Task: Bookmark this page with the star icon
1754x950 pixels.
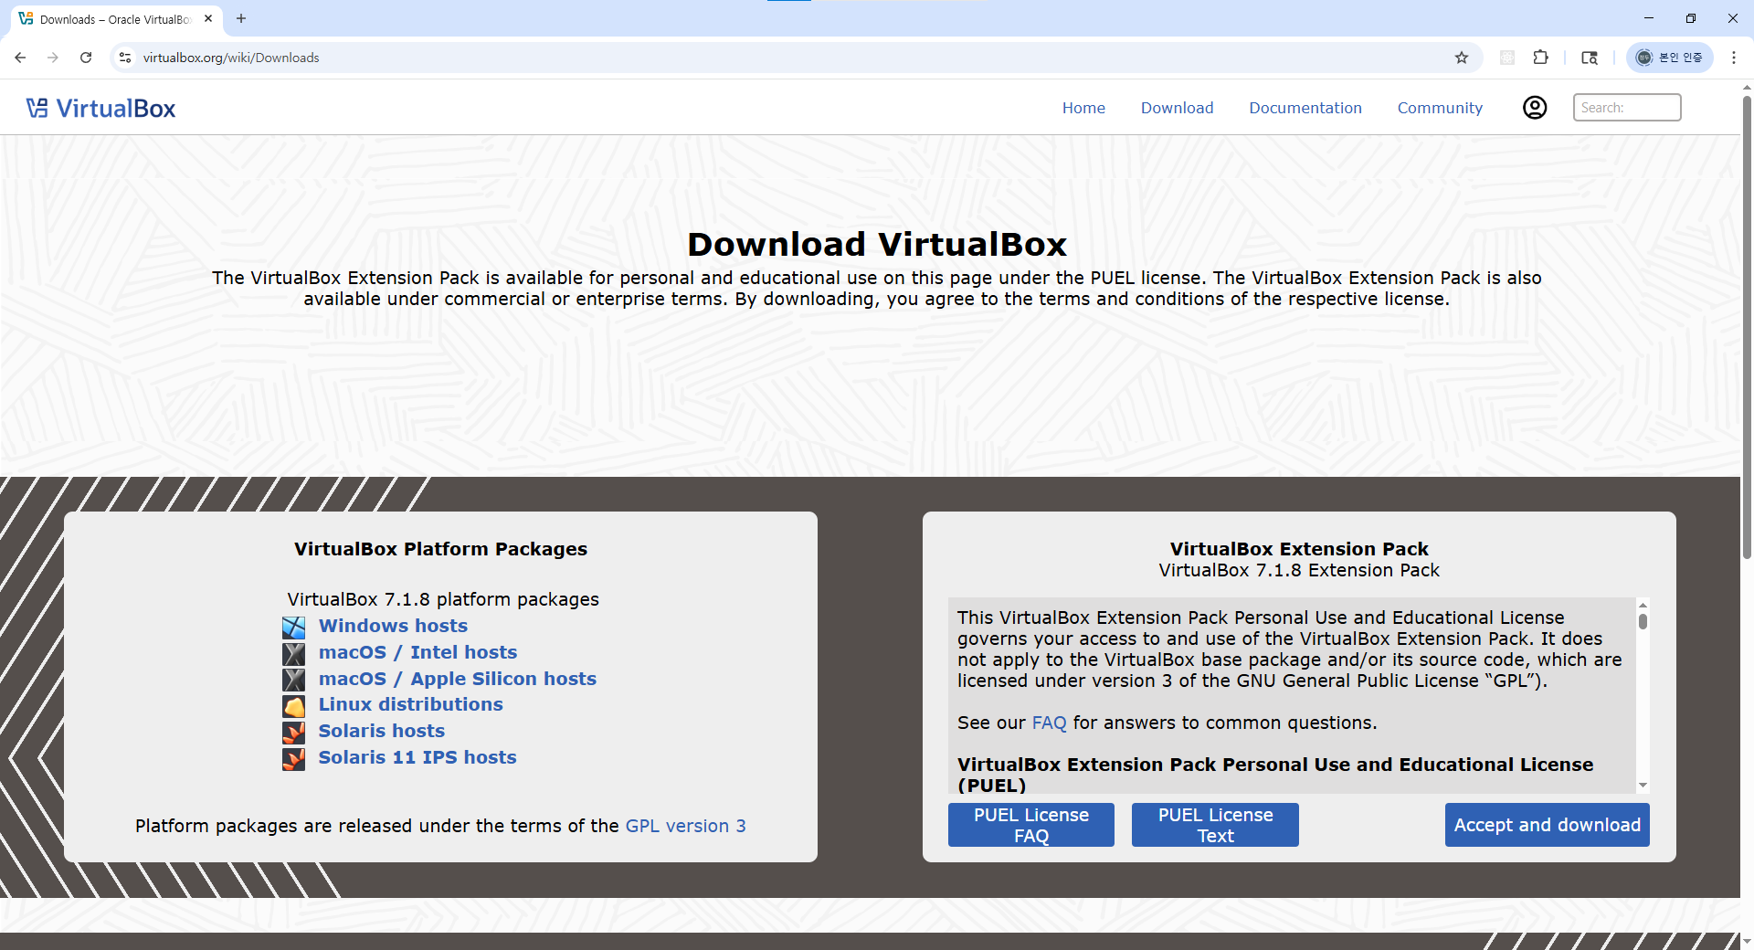Action: [x=1462, y=58]
